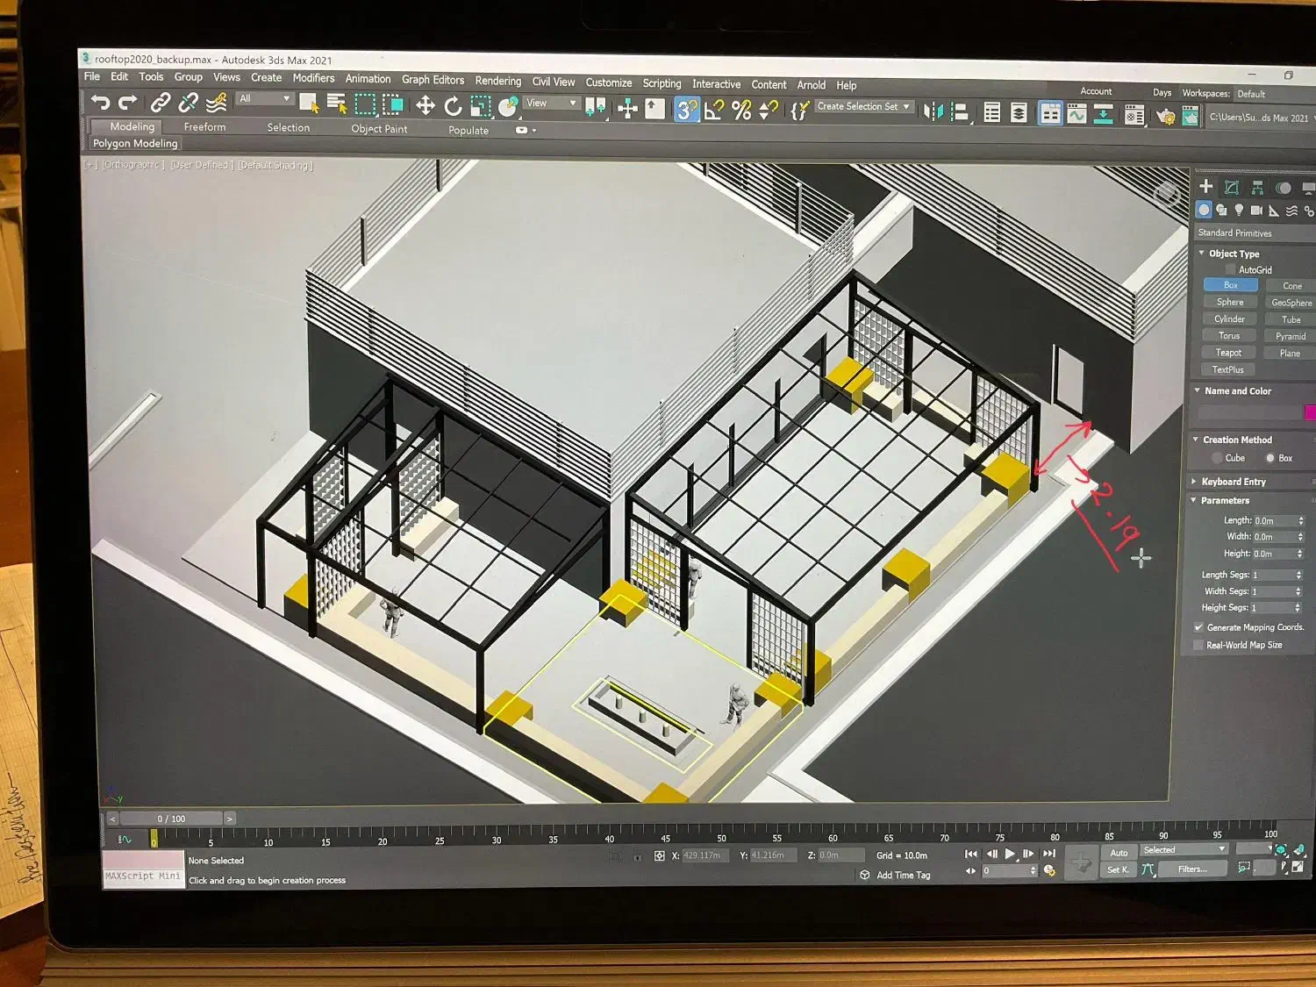Viewport: 1316px width, 987px height.
Task: Open the magenta object color swatch
Action: click(x=1309, y=412)
